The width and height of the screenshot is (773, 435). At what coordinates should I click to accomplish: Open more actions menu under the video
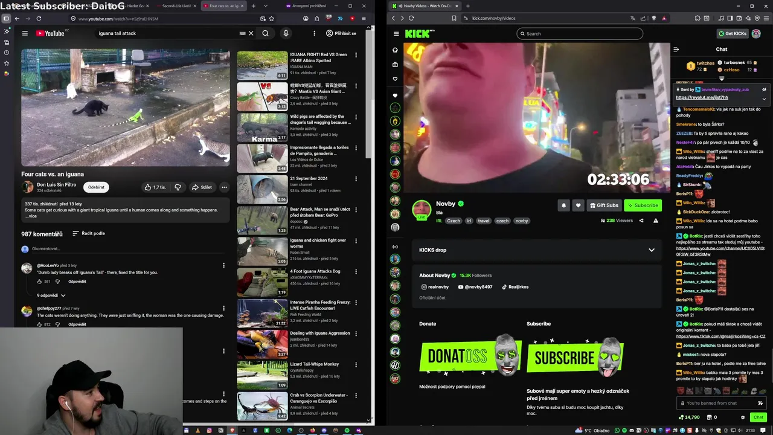point(224,187)
